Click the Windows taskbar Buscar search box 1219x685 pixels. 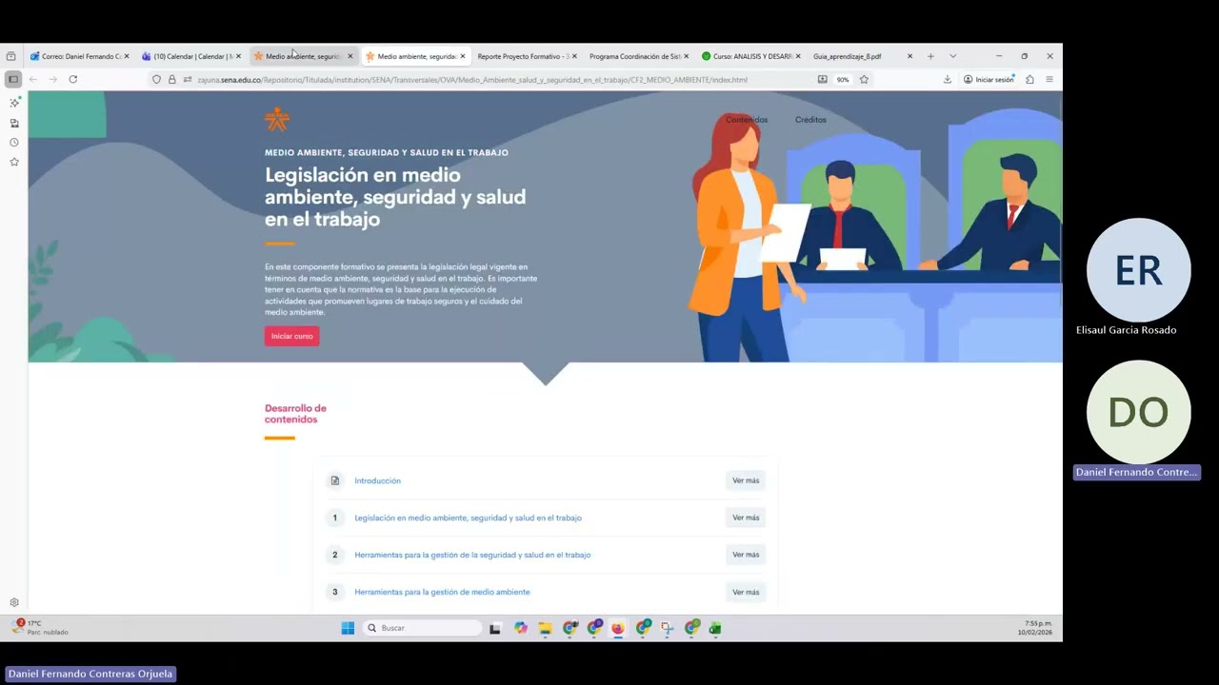pos(423,628)
